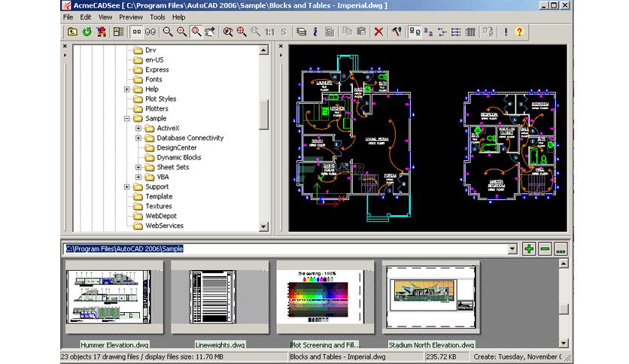Screen dimensions: 629x364
Task: Toggle the panel layout icon in the toolbar
Action: pyautogui.click(x=118, y=32)
